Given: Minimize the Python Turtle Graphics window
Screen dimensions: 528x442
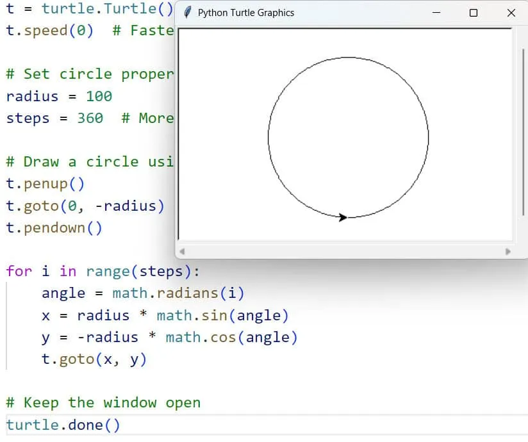Looking at the screenshot, I should [436, 13].
